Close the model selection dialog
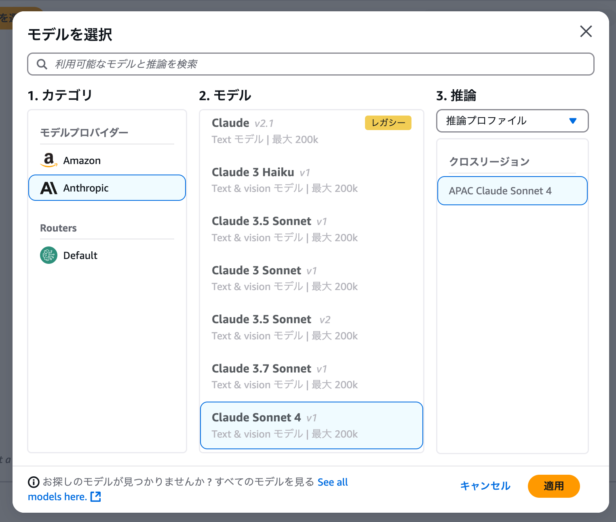This screenshot has height=522, width=616. [586, 31]
